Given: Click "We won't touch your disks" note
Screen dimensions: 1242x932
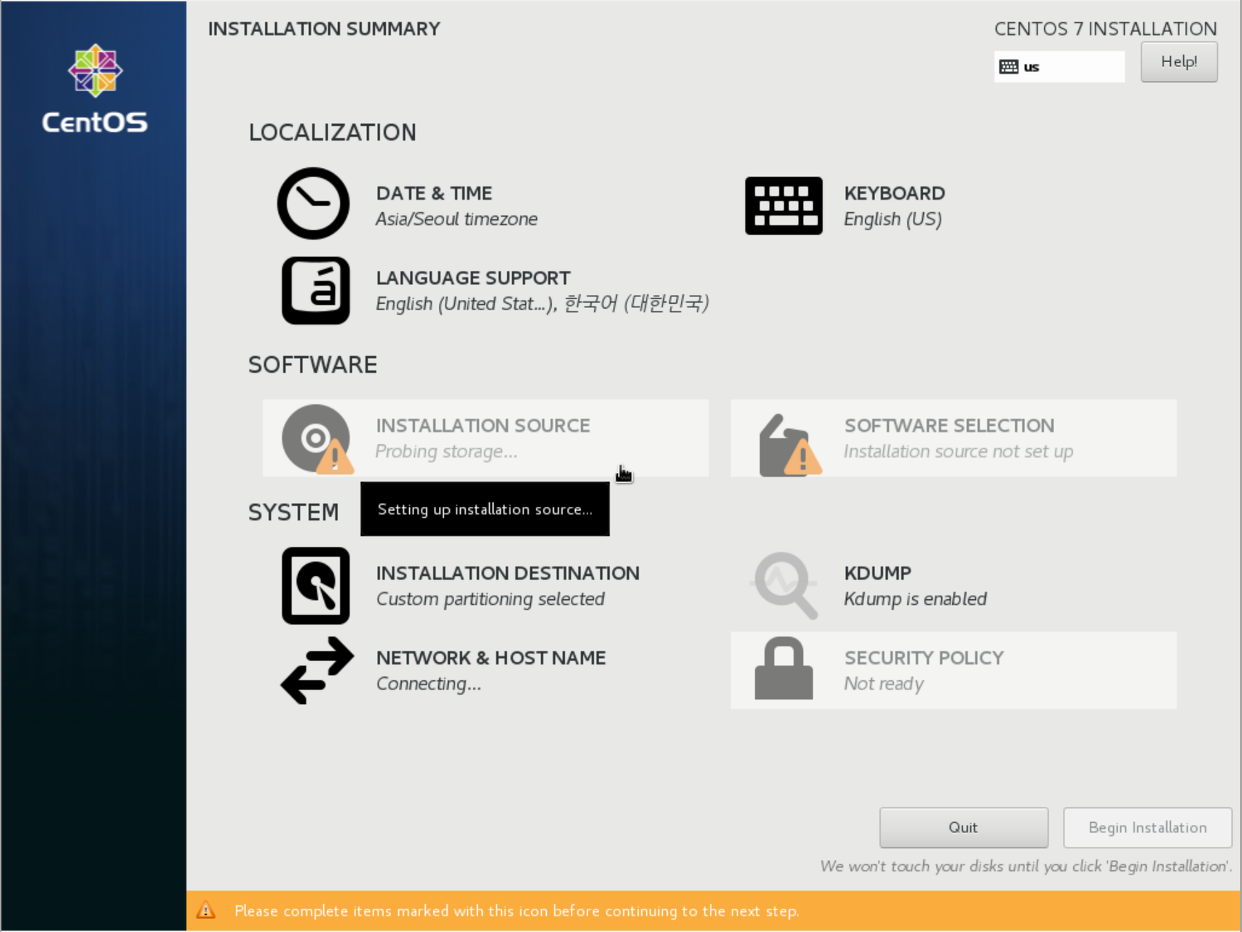Looking at the screenshot, I should pos(1027,866).
